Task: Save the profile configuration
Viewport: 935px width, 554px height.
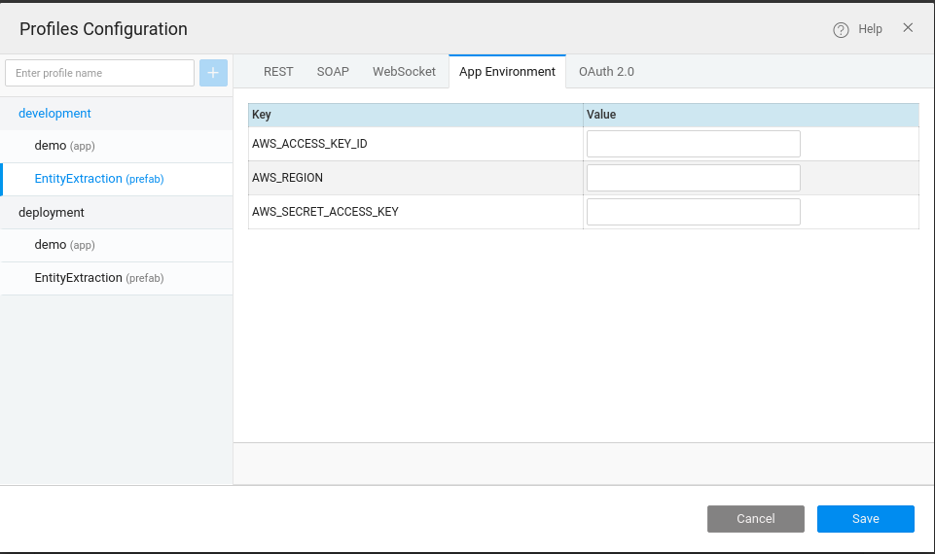Action: point(865,519)
